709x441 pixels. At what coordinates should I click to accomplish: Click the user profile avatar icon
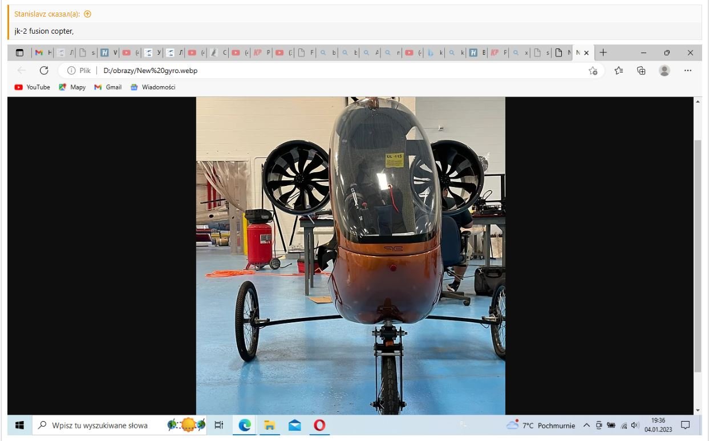pos(664,70)
